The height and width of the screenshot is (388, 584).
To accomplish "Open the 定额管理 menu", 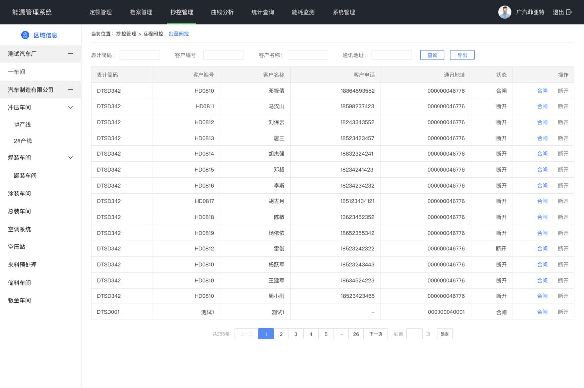I will 100,12.
